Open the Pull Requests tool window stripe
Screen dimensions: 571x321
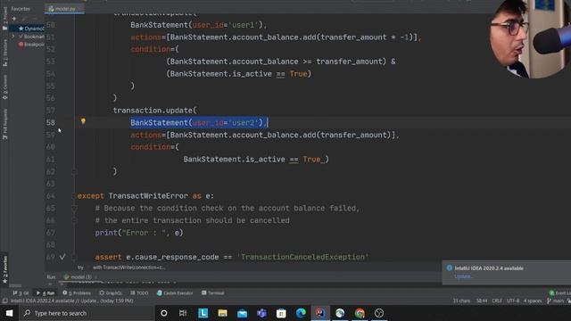5,124
